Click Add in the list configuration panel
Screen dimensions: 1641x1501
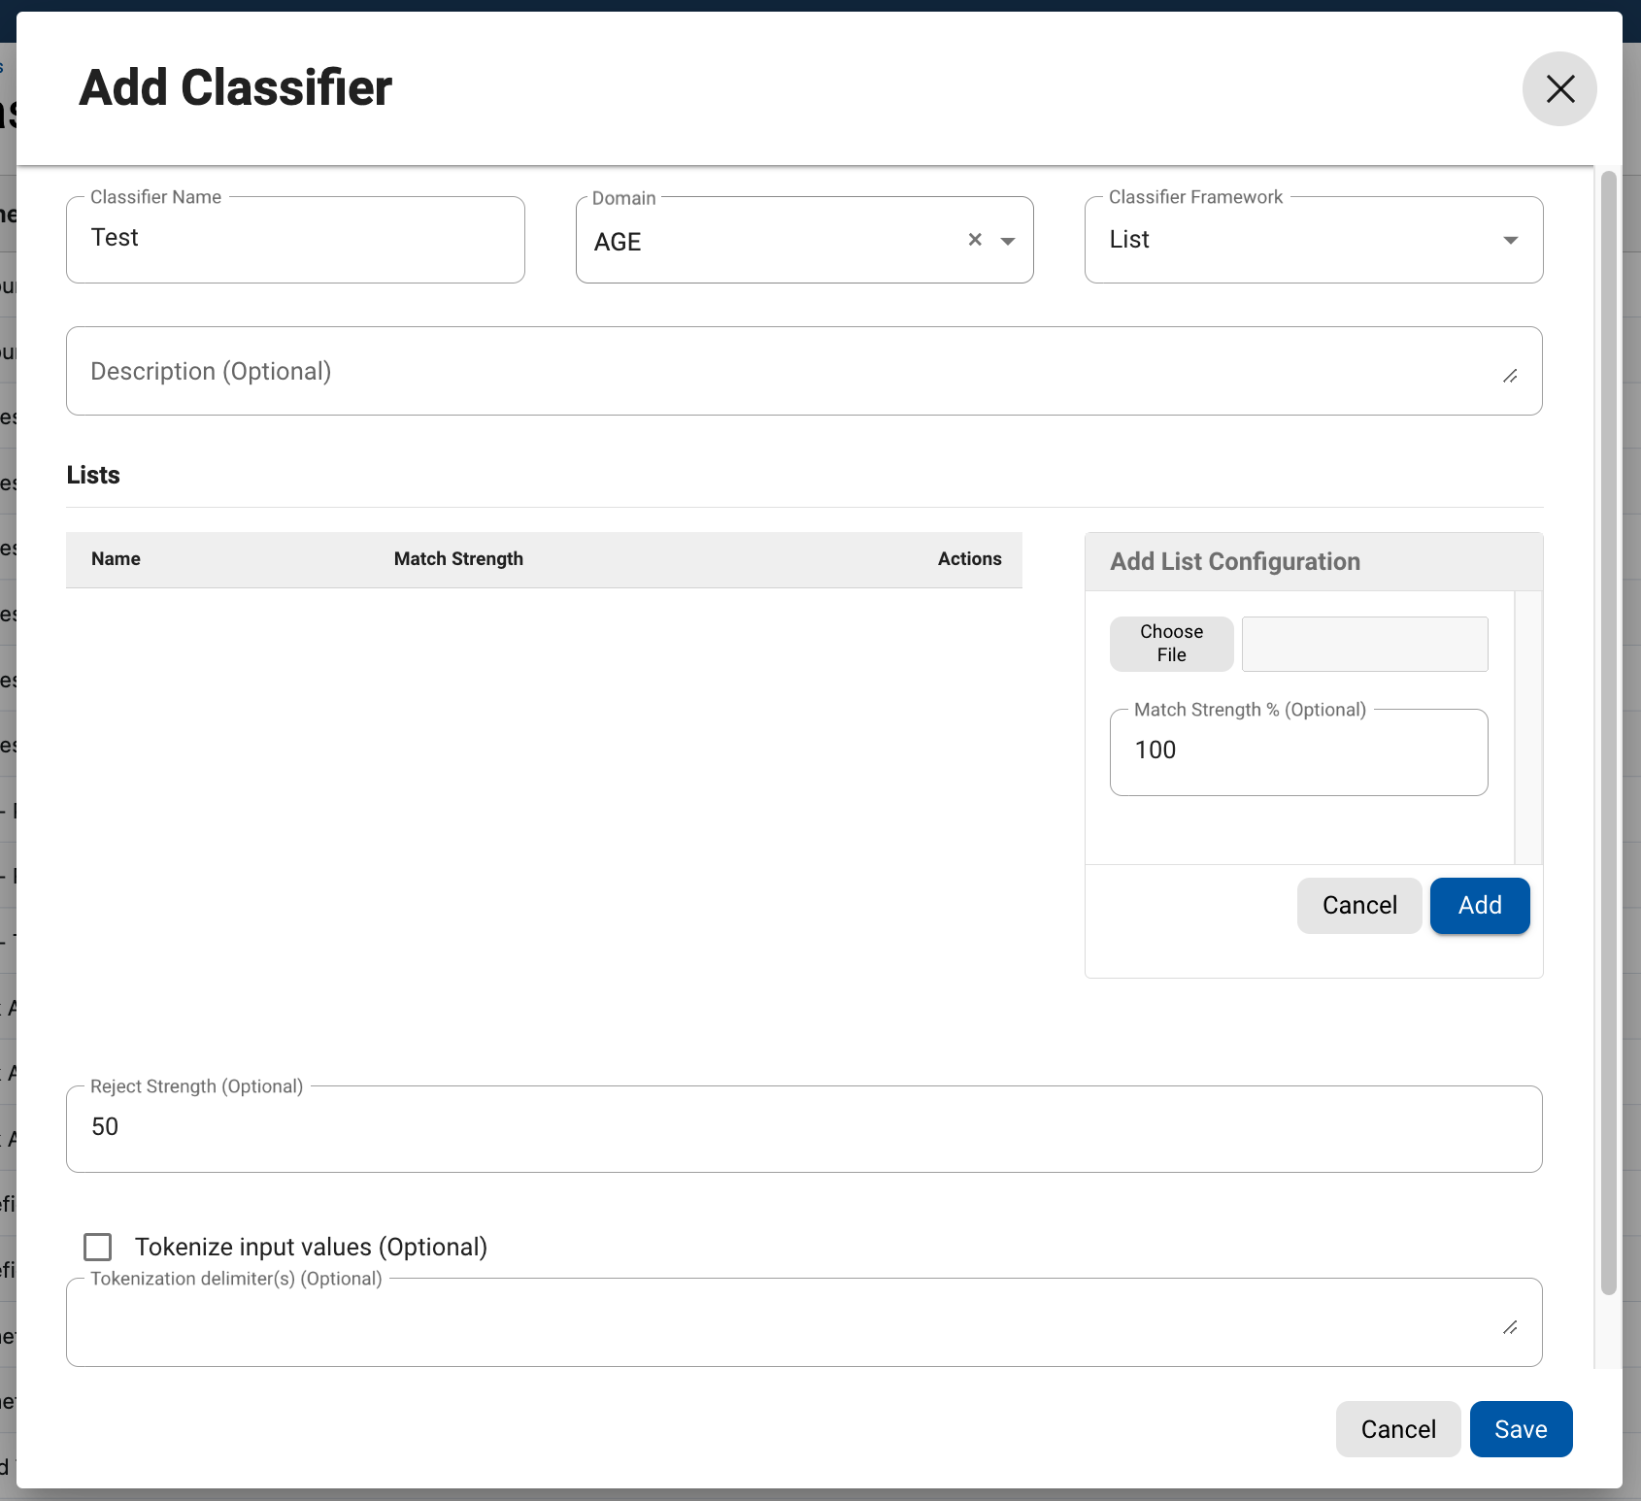point(1479,905)
